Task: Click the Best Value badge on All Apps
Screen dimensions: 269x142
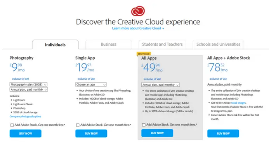Action: (x=144, y=54)
